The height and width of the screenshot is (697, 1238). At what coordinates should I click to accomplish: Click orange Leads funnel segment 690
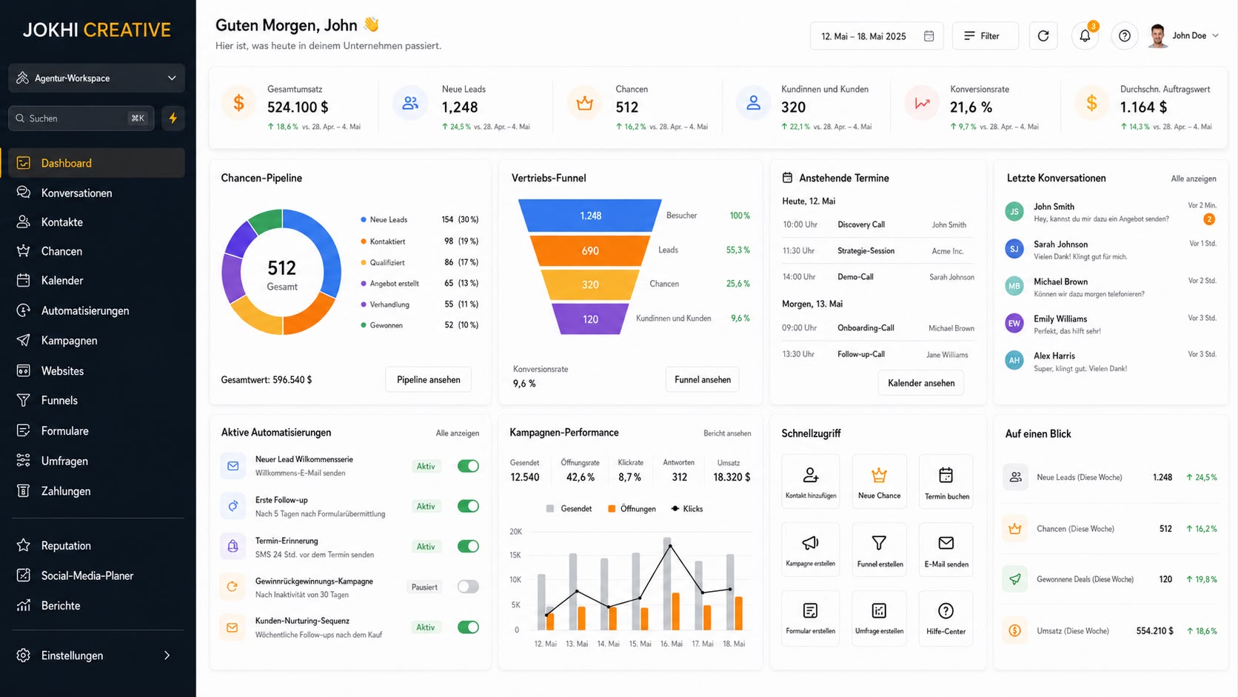pos(590,250)
